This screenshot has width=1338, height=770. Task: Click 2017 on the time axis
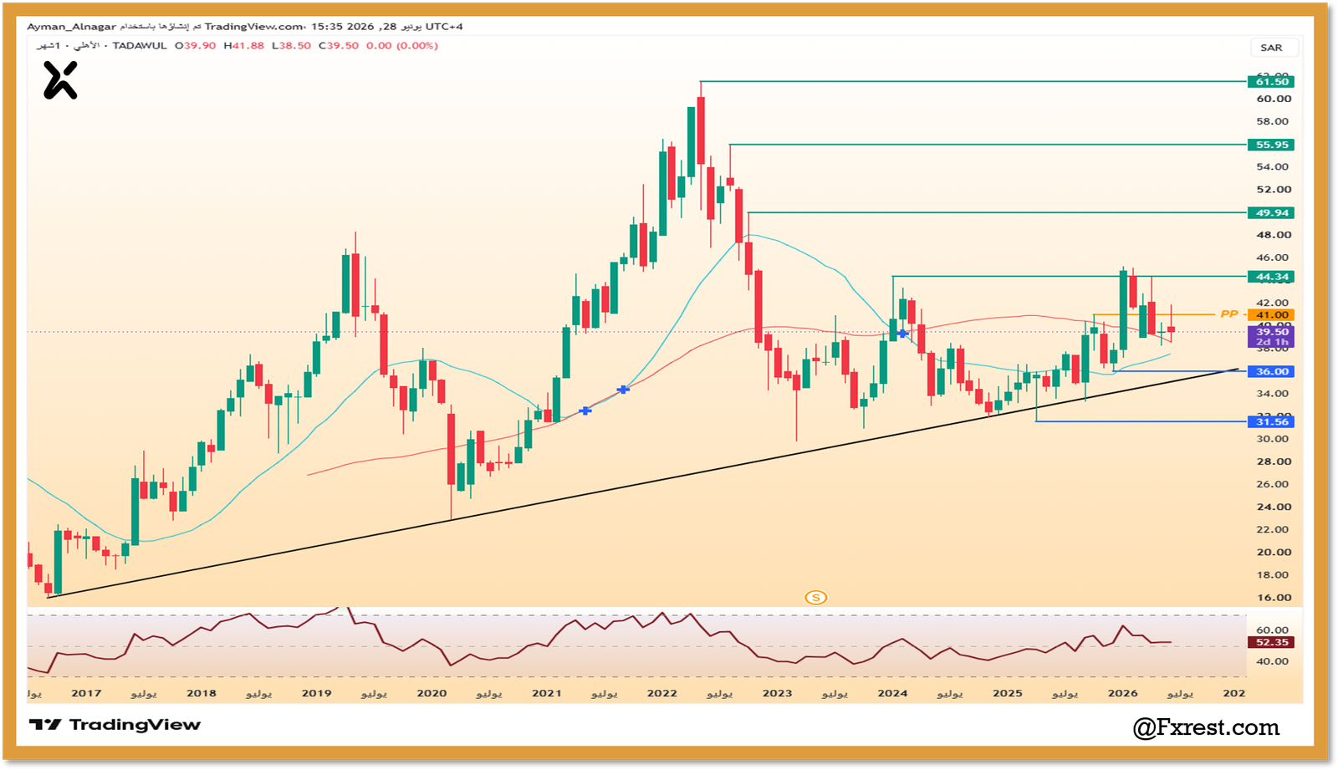86,693
